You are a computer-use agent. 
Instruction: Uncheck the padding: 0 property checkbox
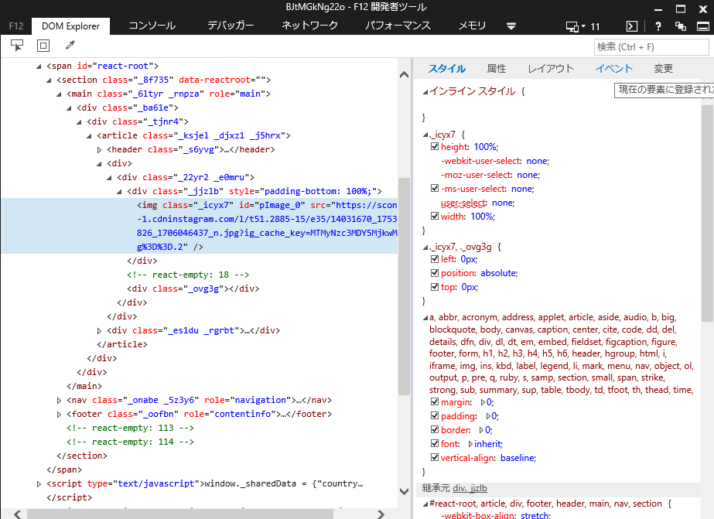435,416
